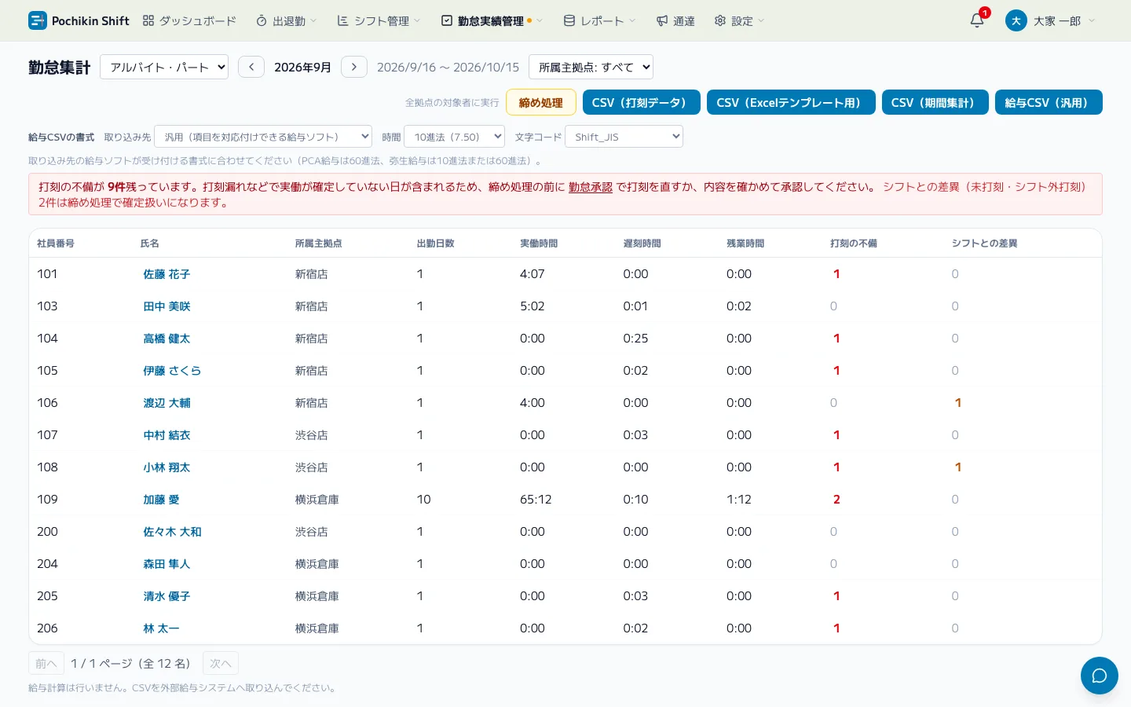
Task: Select 渡辺 大輔's シフトとの差異 value 1
Action: [957, 403]
